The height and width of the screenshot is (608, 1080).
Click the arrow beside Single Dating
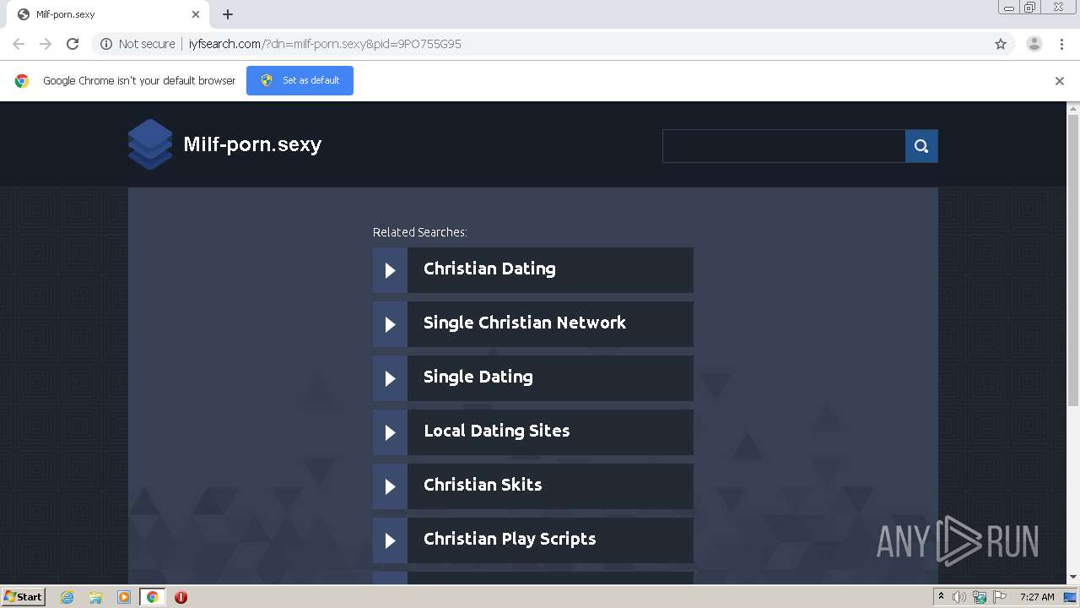tap(390, 378)
